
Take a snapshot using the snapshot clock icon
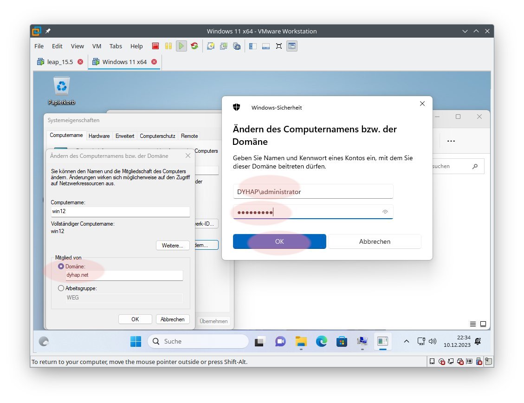[x=211, y=46]
